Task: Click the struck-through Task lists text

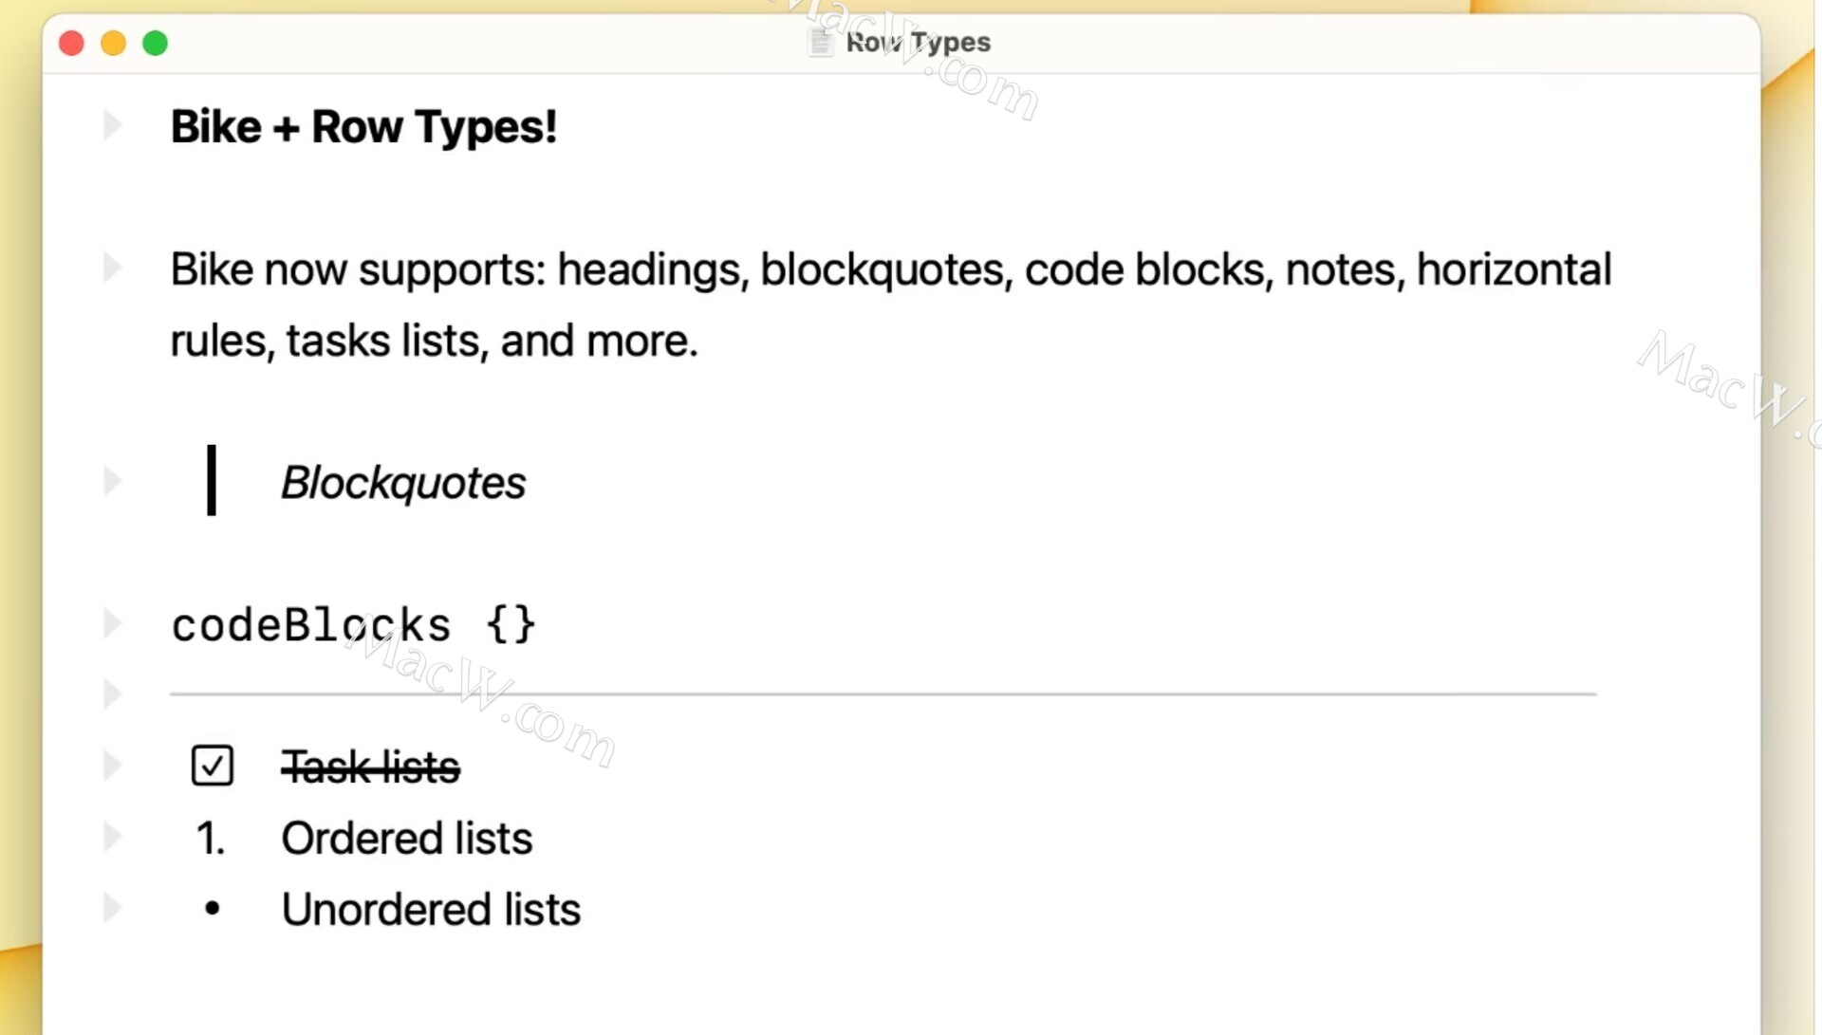Action: [371, 767]
